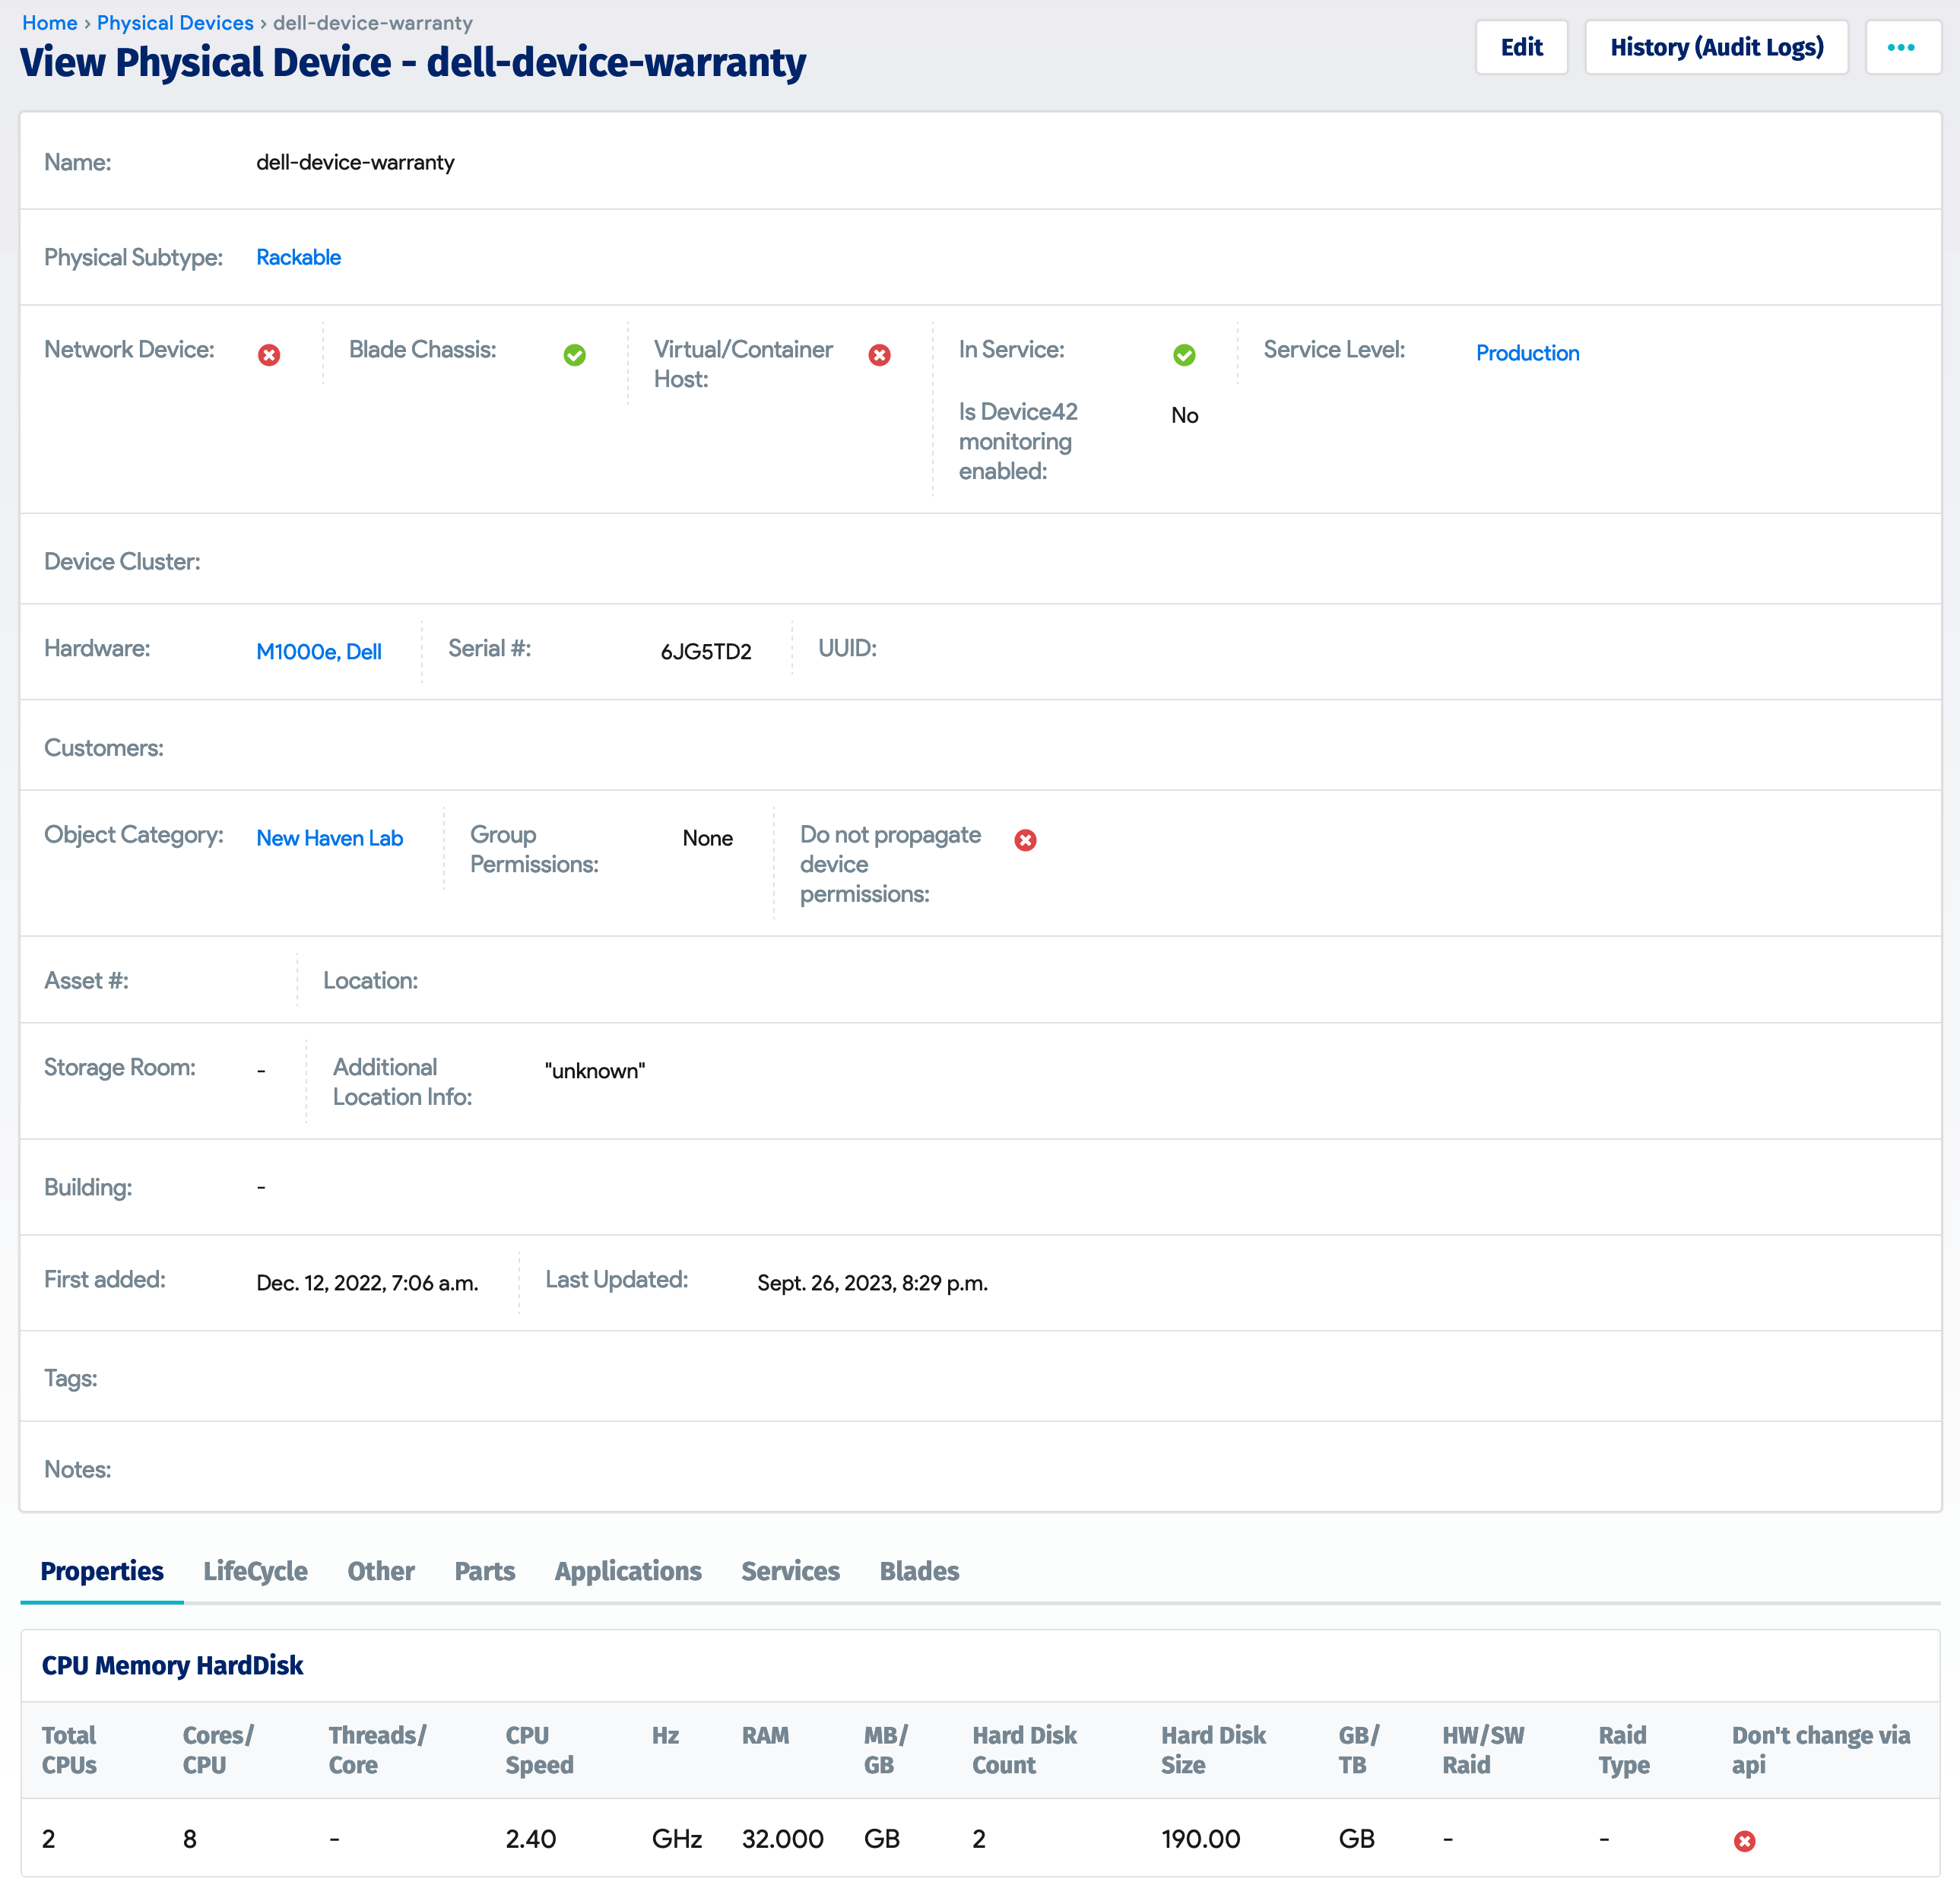Follow the Physical Devices breadcrumb link
Image resolution: width=1960 pixels, height=1898 pixels.
click(175, 22)
